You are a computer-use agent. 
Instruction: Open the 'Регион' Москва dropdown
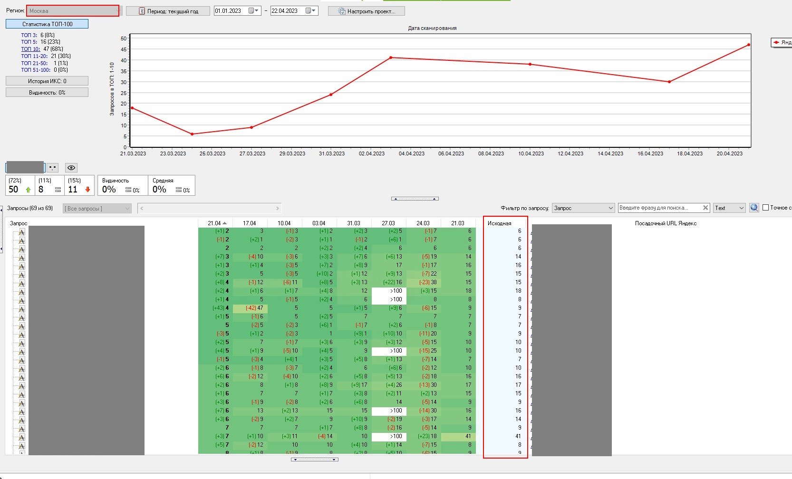coord(73,11)
